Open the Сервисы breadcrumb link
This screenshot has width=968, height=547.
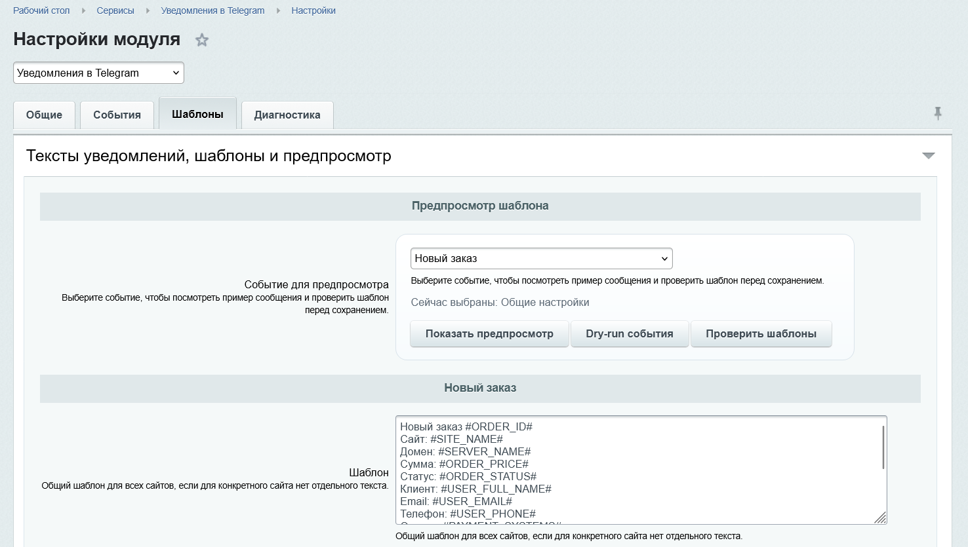115,10
